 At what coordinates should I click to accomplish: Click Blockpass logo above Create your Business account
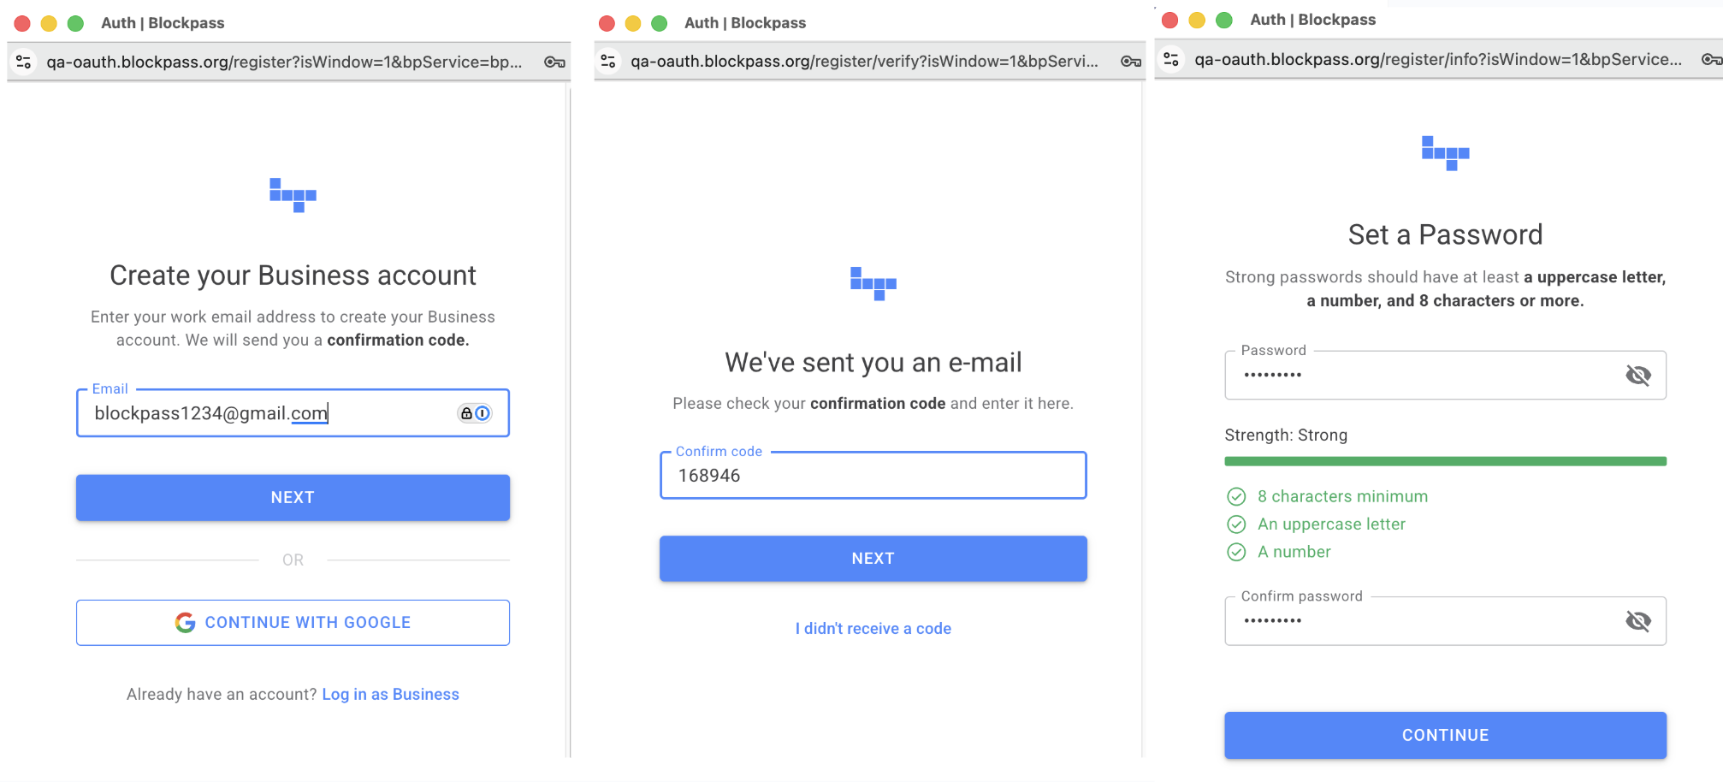[293, 195]
